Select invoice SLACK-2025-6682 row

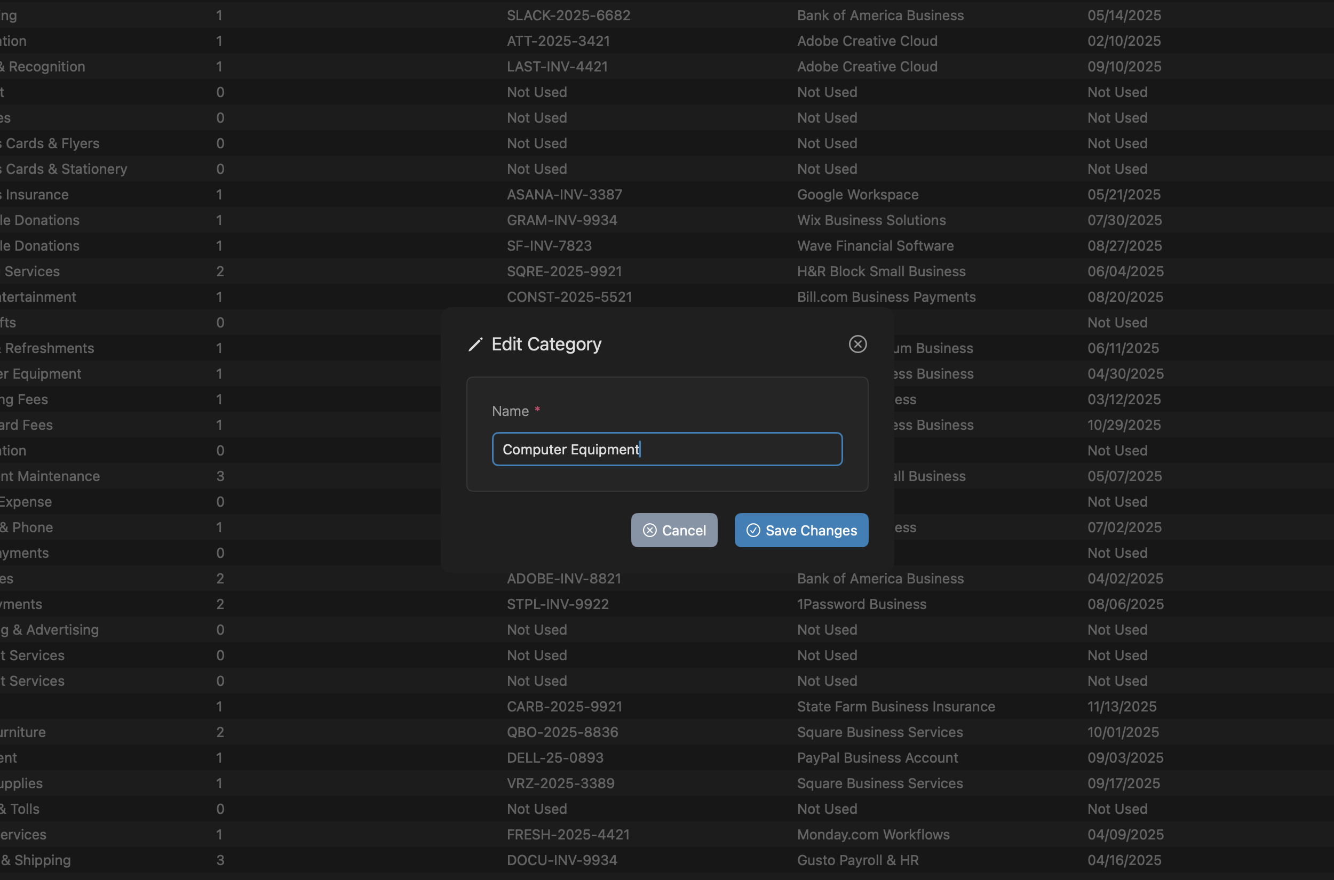569,15
